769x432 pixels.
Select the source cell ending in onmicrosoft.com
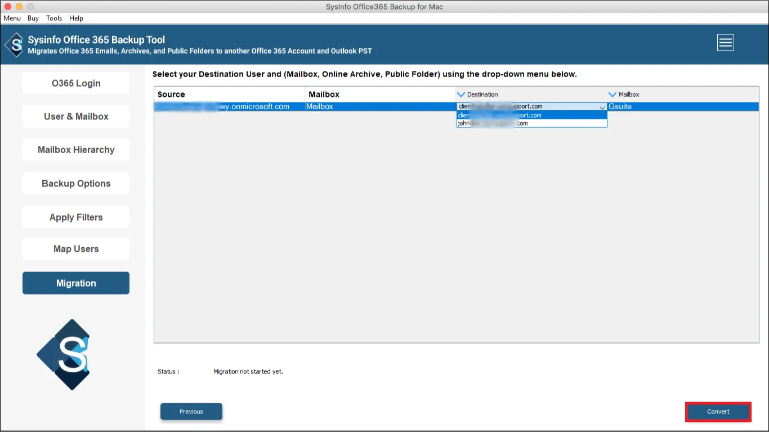coord(230,106)
